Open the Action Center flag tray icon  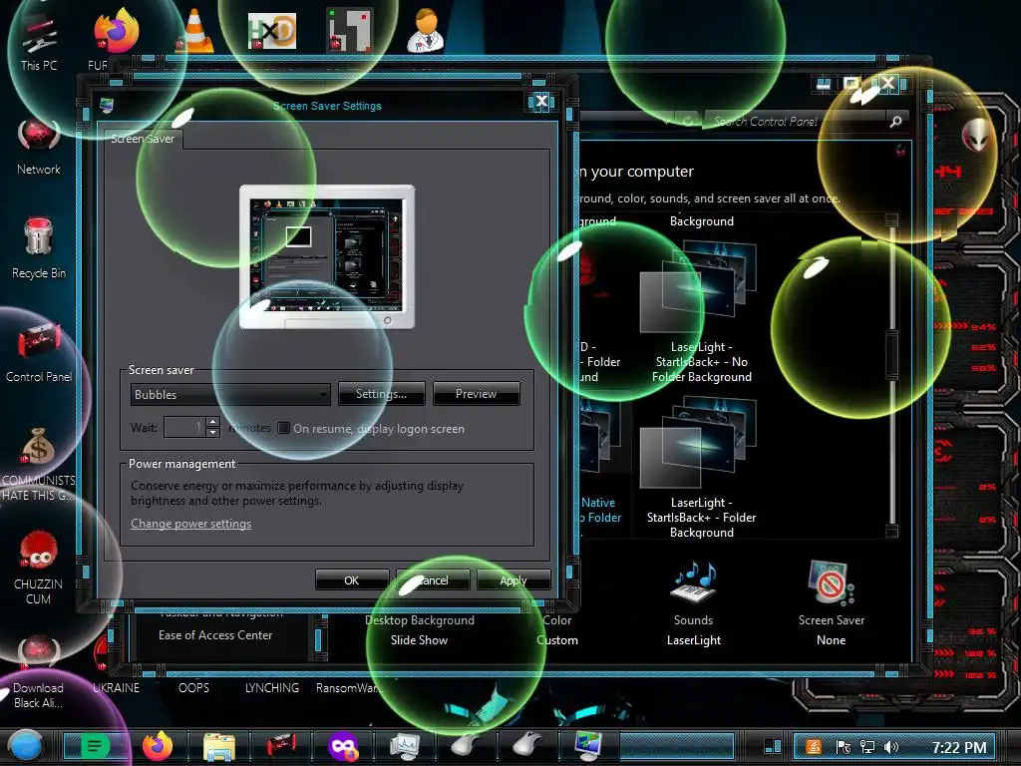pos(844,747)
